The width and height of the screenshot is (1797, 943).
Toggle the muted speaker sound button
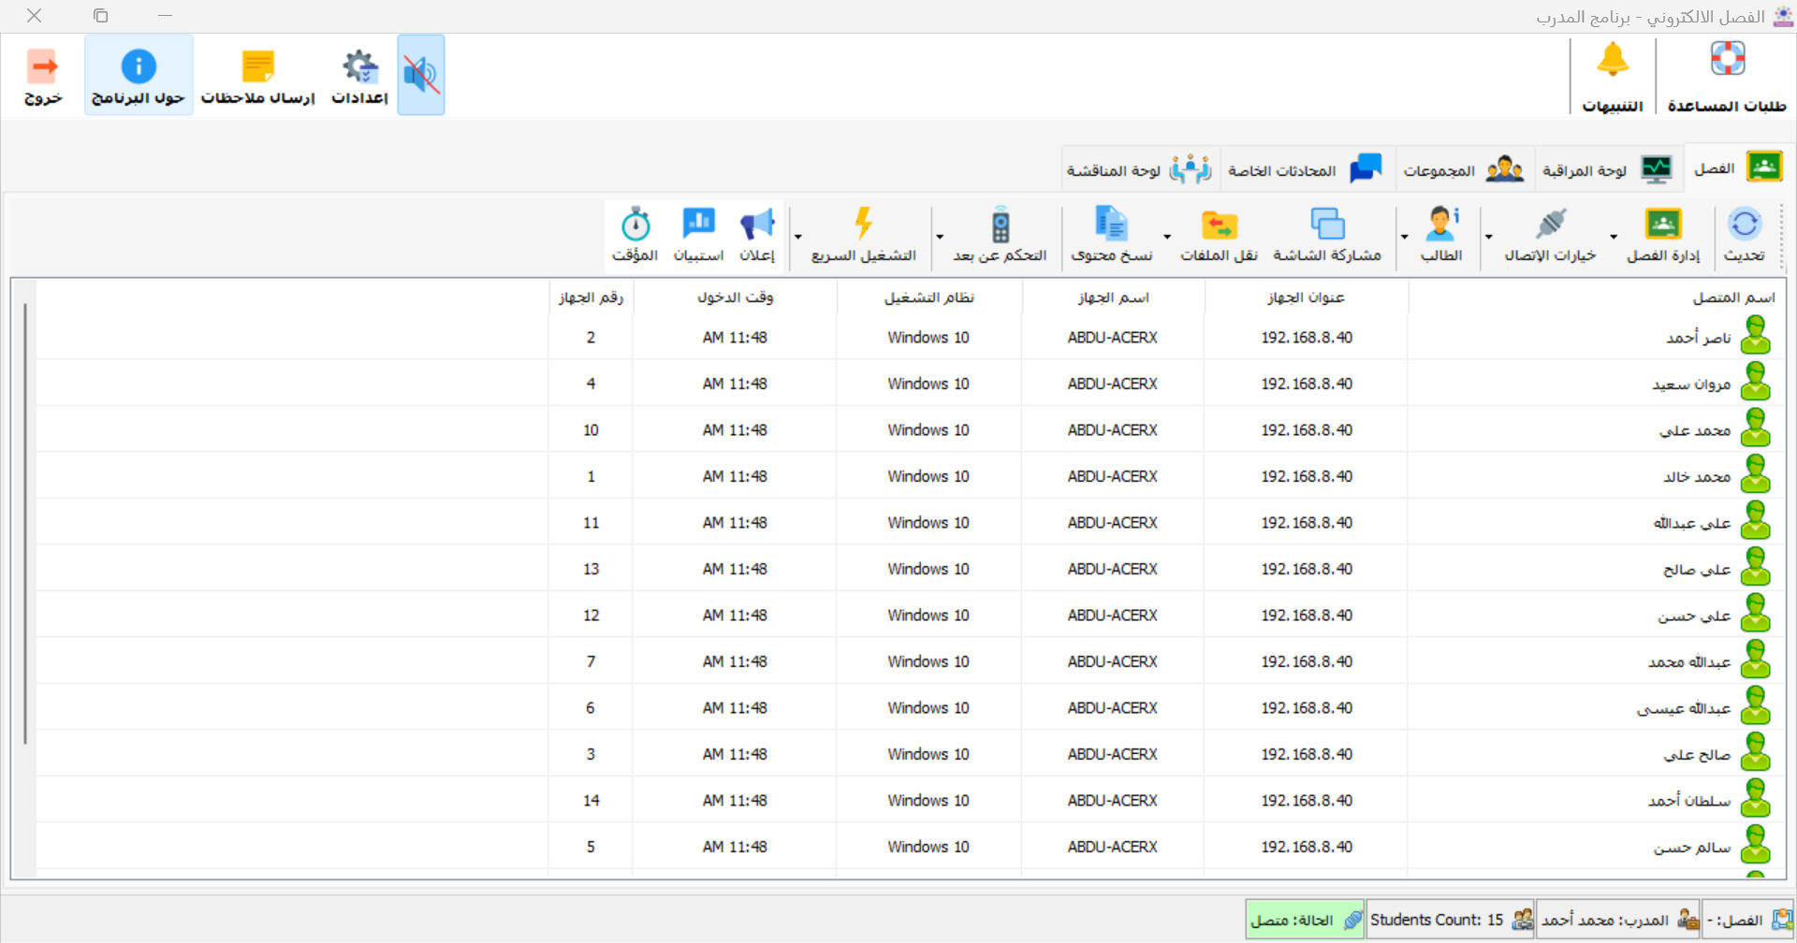(421, 75)
